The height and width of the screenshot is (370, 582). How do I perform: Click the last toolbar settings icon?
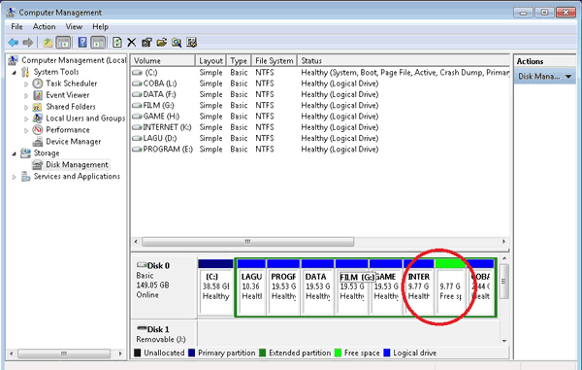click(x=191, y=43)
